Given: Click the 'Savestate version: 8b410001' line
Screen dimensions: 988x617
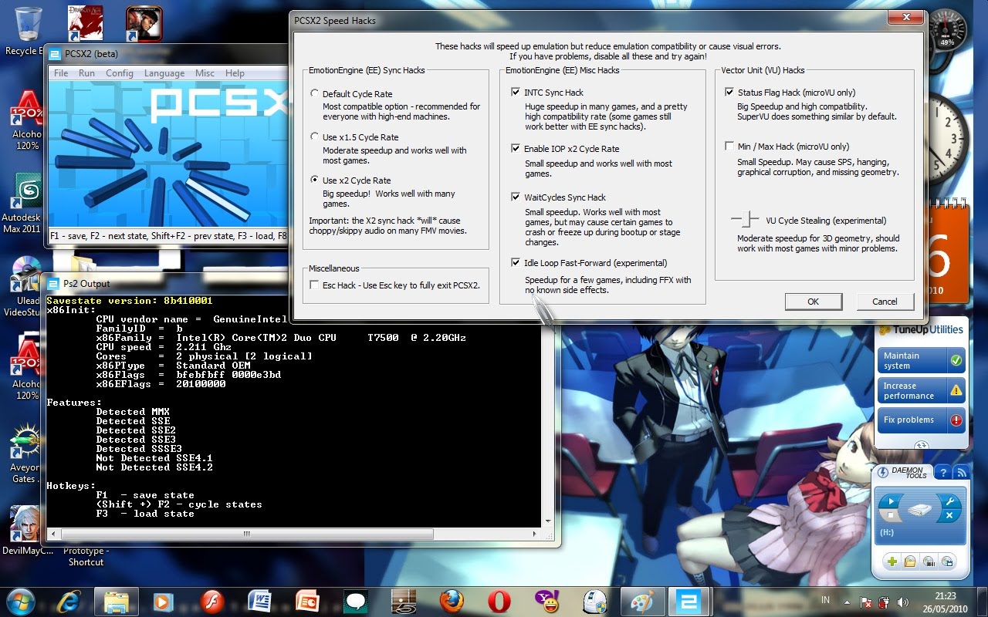Looking at the screenshot, I should [x=129, y=300].
